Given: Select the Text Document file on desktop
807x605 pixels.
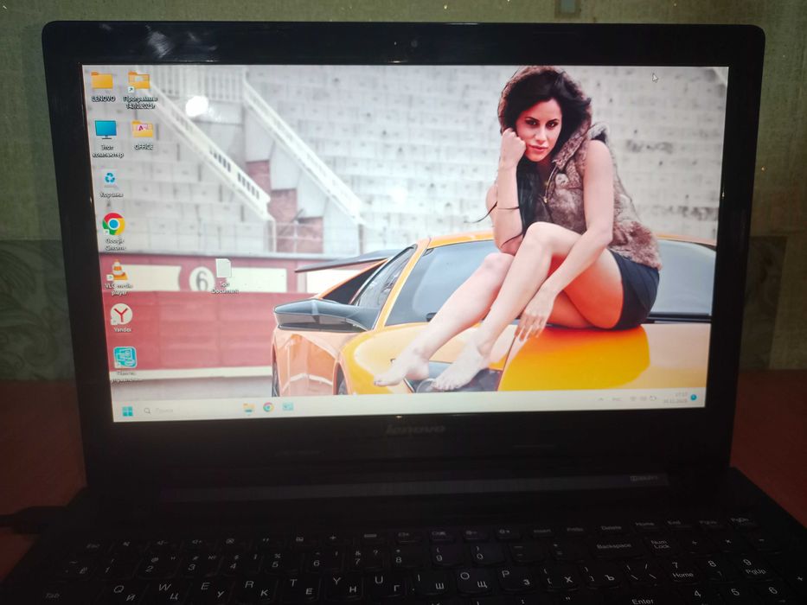Looking at the screenshot, I should [x=224, y=276].
